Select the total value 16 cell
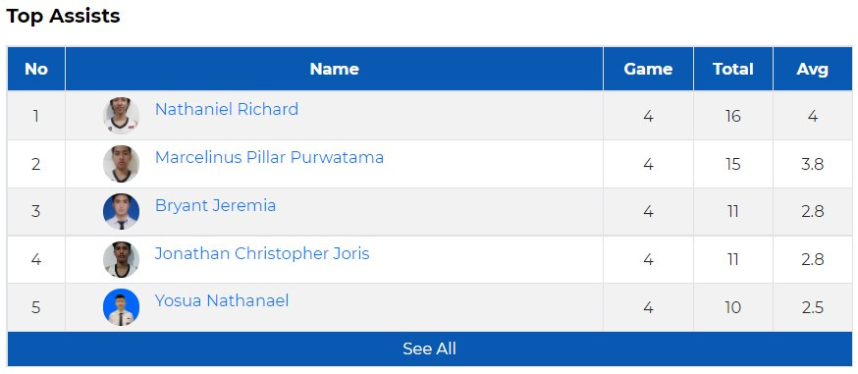Viewport: 858px width, 374px height. coord(733,116)
